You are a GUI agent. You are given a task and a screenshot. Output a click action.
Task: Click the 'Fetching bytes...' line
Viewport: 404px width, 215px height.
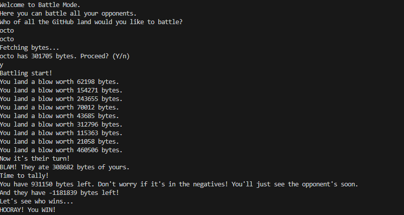click(30, 48)
